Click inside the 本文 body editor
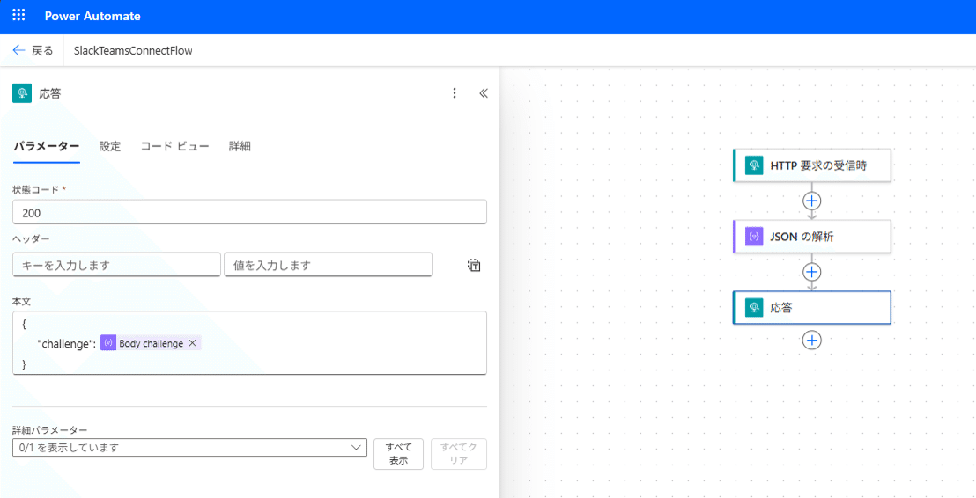The width and height of the screenshot is (976, 498). pyautogui.click(x=249, y=343)
